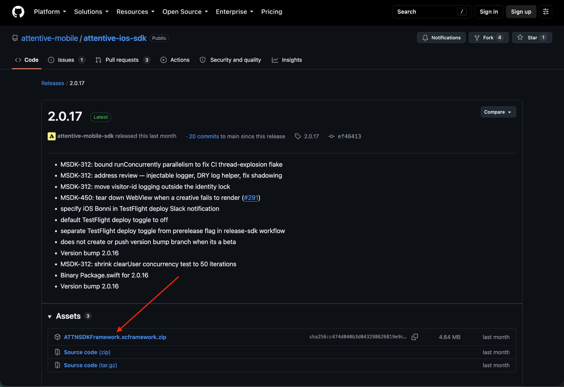Click the Sign up button
This screenshot has height=387, width=564.
coord(521,12)
